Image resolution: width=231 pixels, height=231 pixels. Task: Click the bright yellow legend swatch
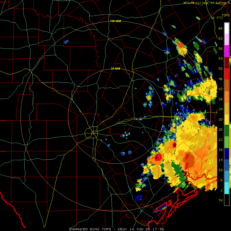coord(227,119)
